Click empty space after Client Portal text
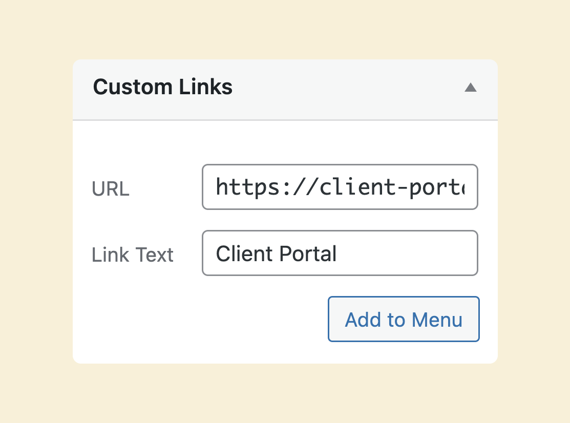Screen dimensions: 570x423 (405, 253)
